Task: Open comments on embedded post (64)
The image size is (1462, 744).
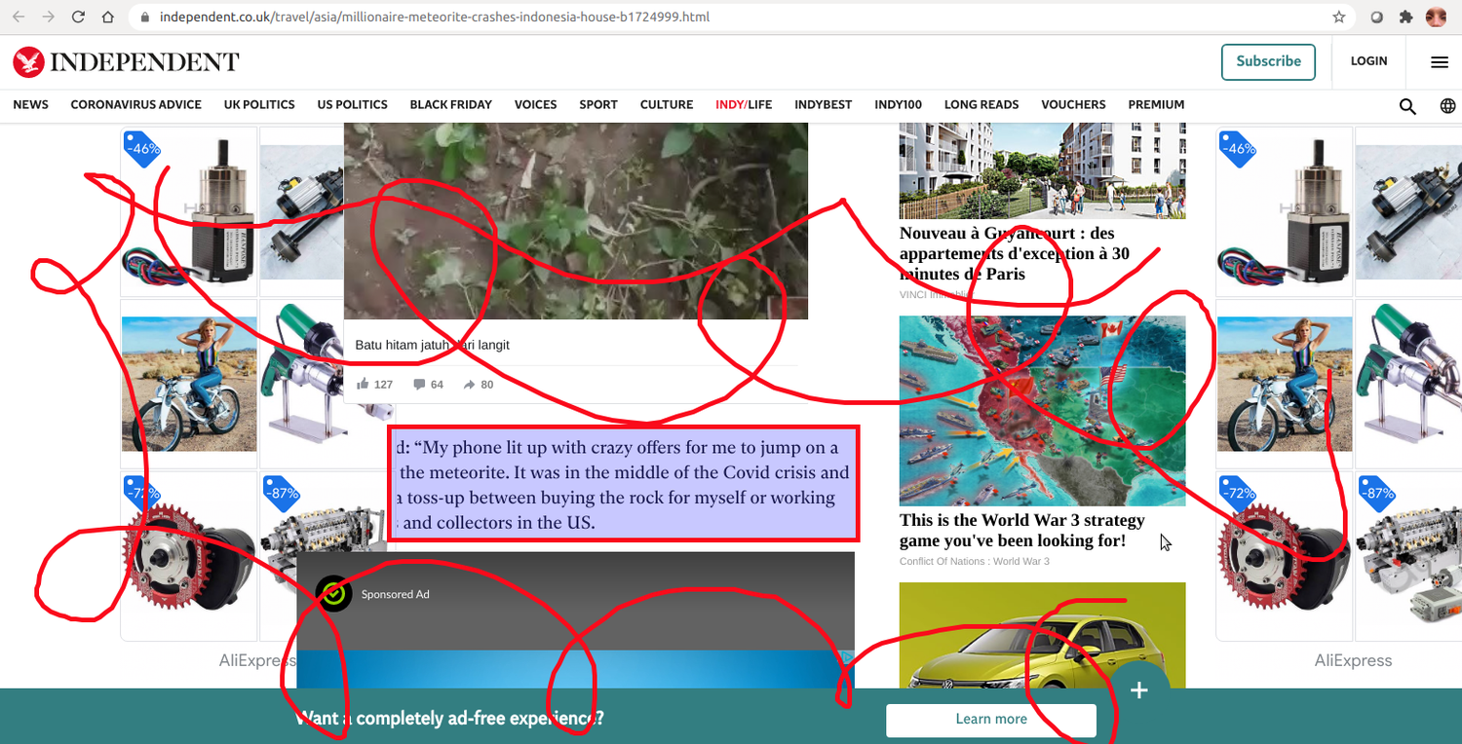Action: 428,385
